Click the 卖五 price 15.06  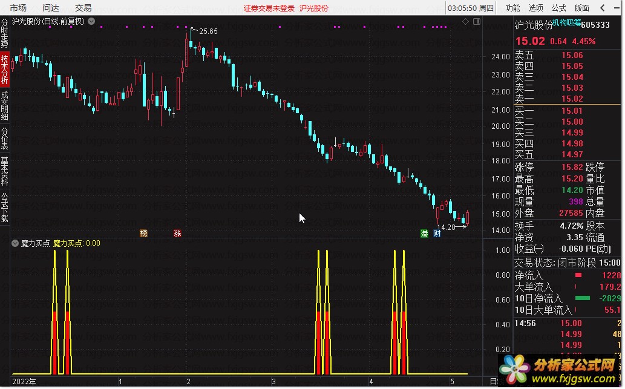point(572,56)
